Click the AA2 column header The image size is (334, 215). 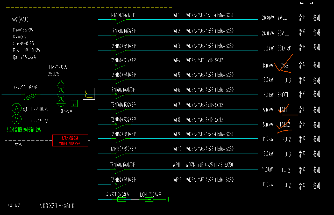tap(302, 3)
